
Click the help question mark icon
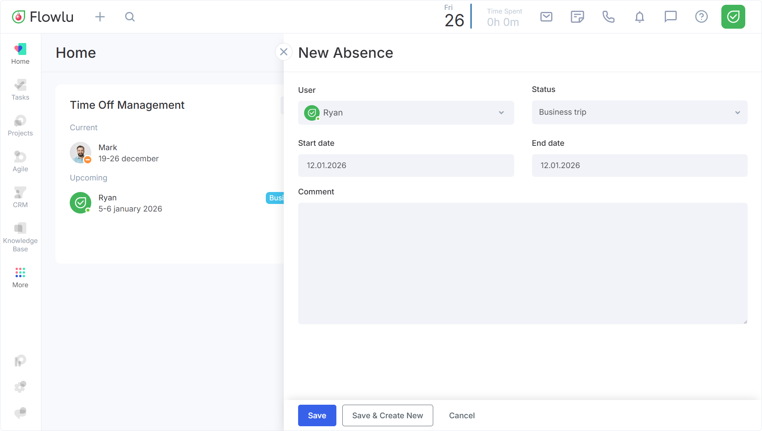coord(701,17)
